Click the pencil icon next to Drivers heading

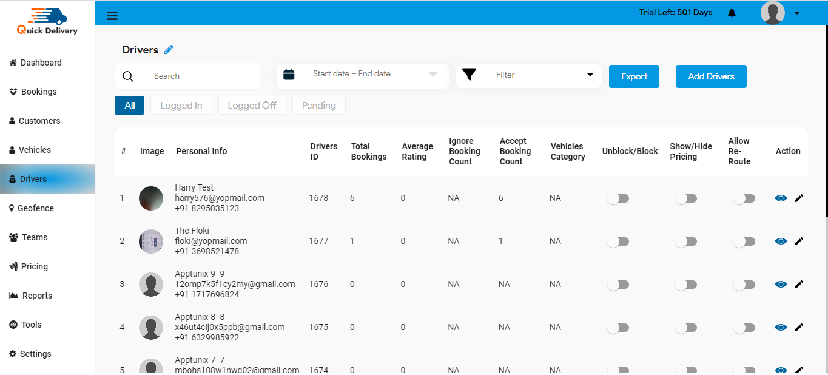point(169,49)
